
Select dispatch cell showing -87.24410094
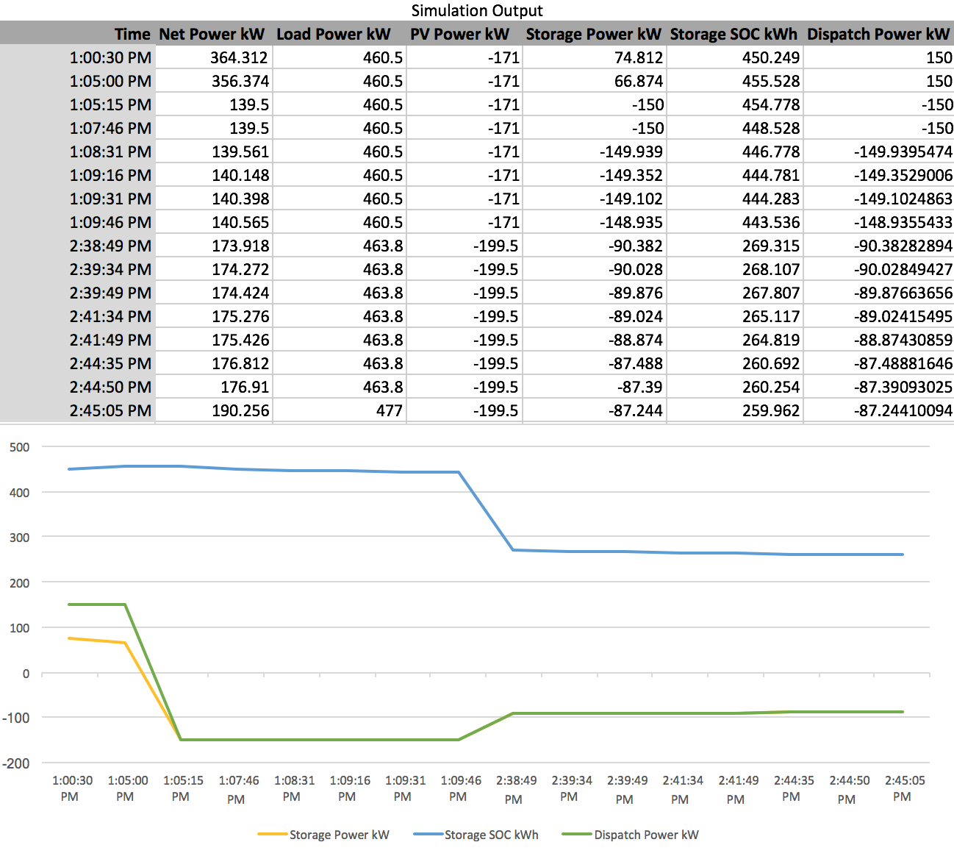[903, 410]
